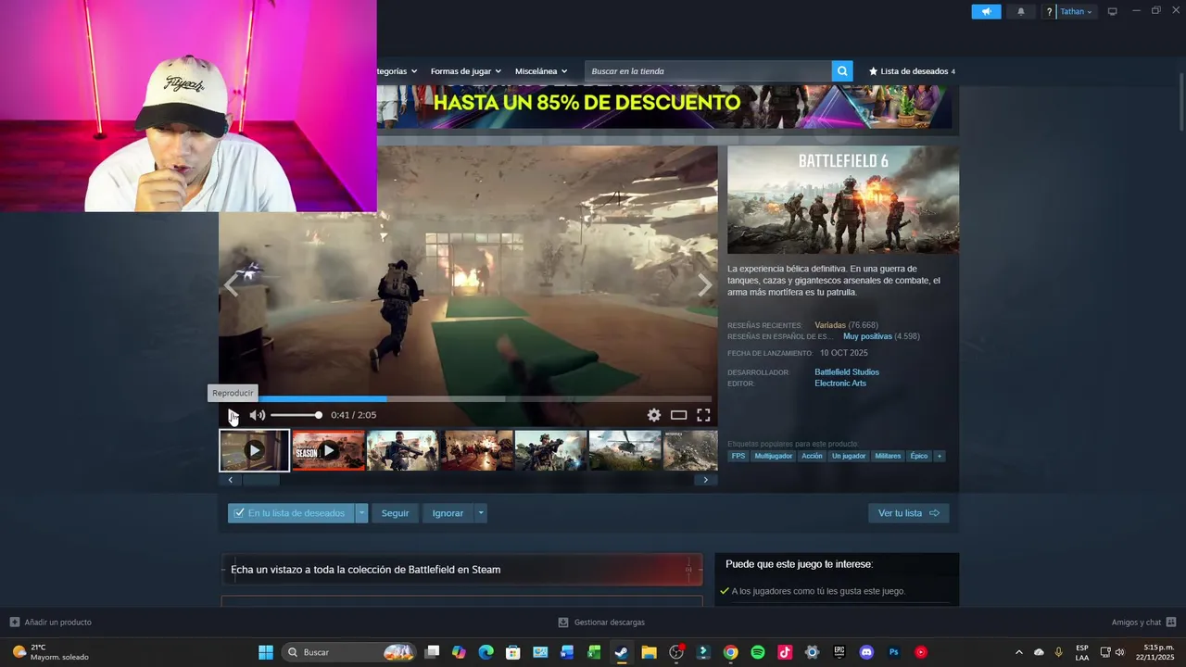This screenshot has height=667, width=1186.
Task: Select the first trailer thumbnail
Action: pyautogui.click(x=255, y=450)
